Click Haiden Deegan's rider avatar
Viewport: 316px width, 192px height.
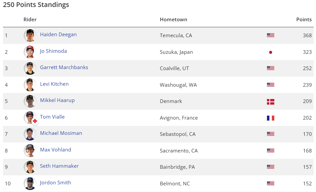tap(30, 35)
